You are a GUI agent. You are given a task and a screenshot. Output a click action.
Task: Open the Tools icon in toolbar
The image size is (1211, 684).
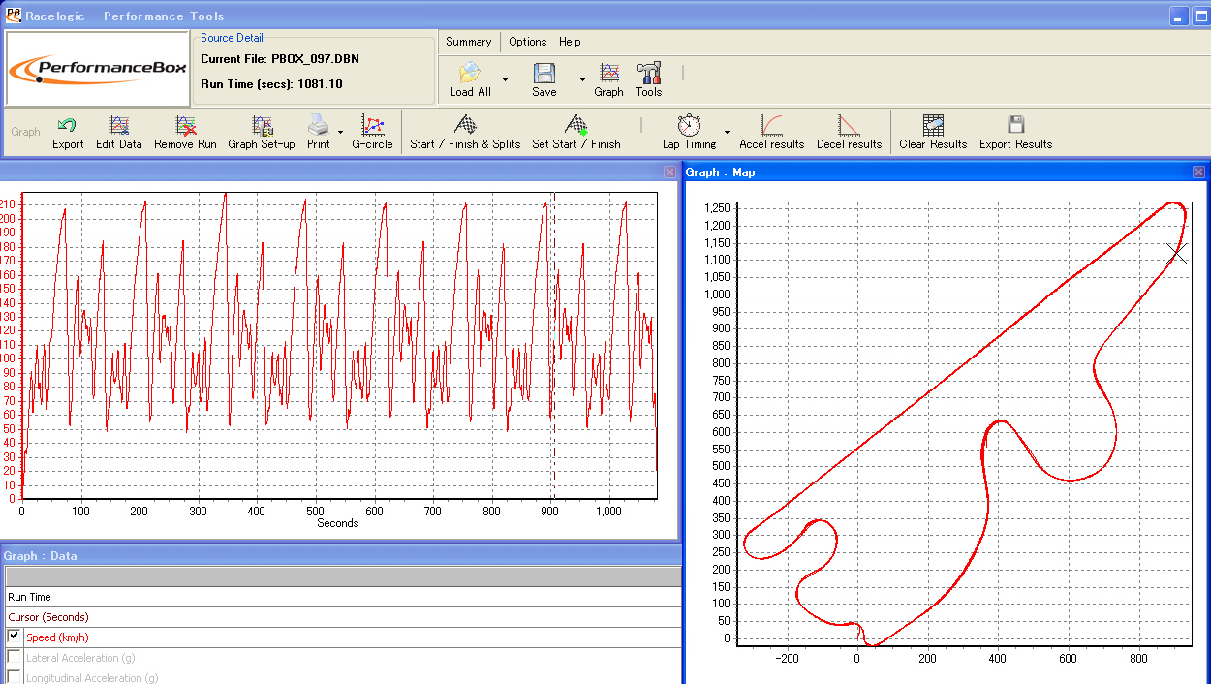(648, 74)
